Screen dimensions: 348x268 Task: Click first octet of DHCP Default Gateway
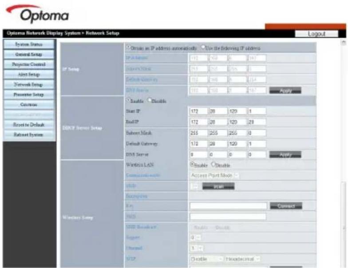tap(198, 144)
